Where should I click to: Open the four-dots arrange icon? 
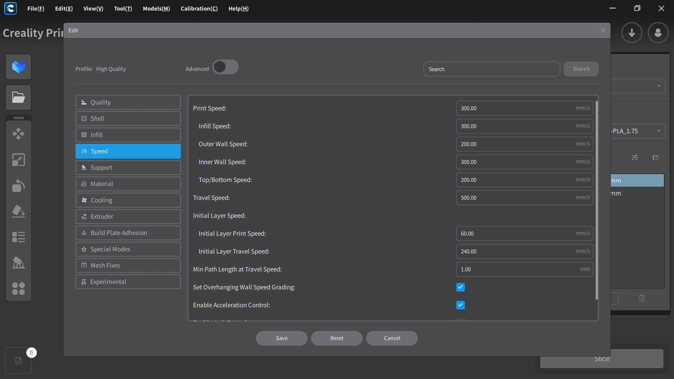point(19,288)
